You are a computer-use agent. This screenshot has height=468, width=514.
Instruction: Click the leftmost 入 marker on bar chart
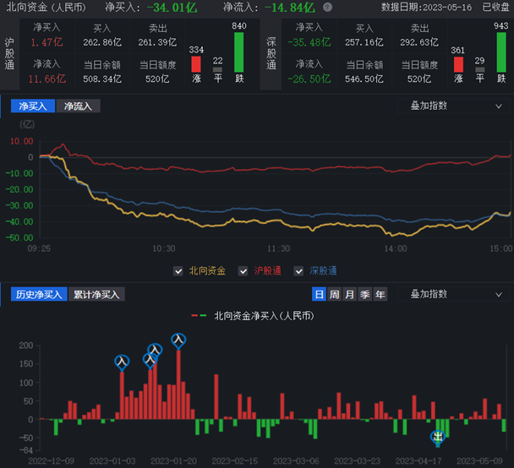coord(122,362)
